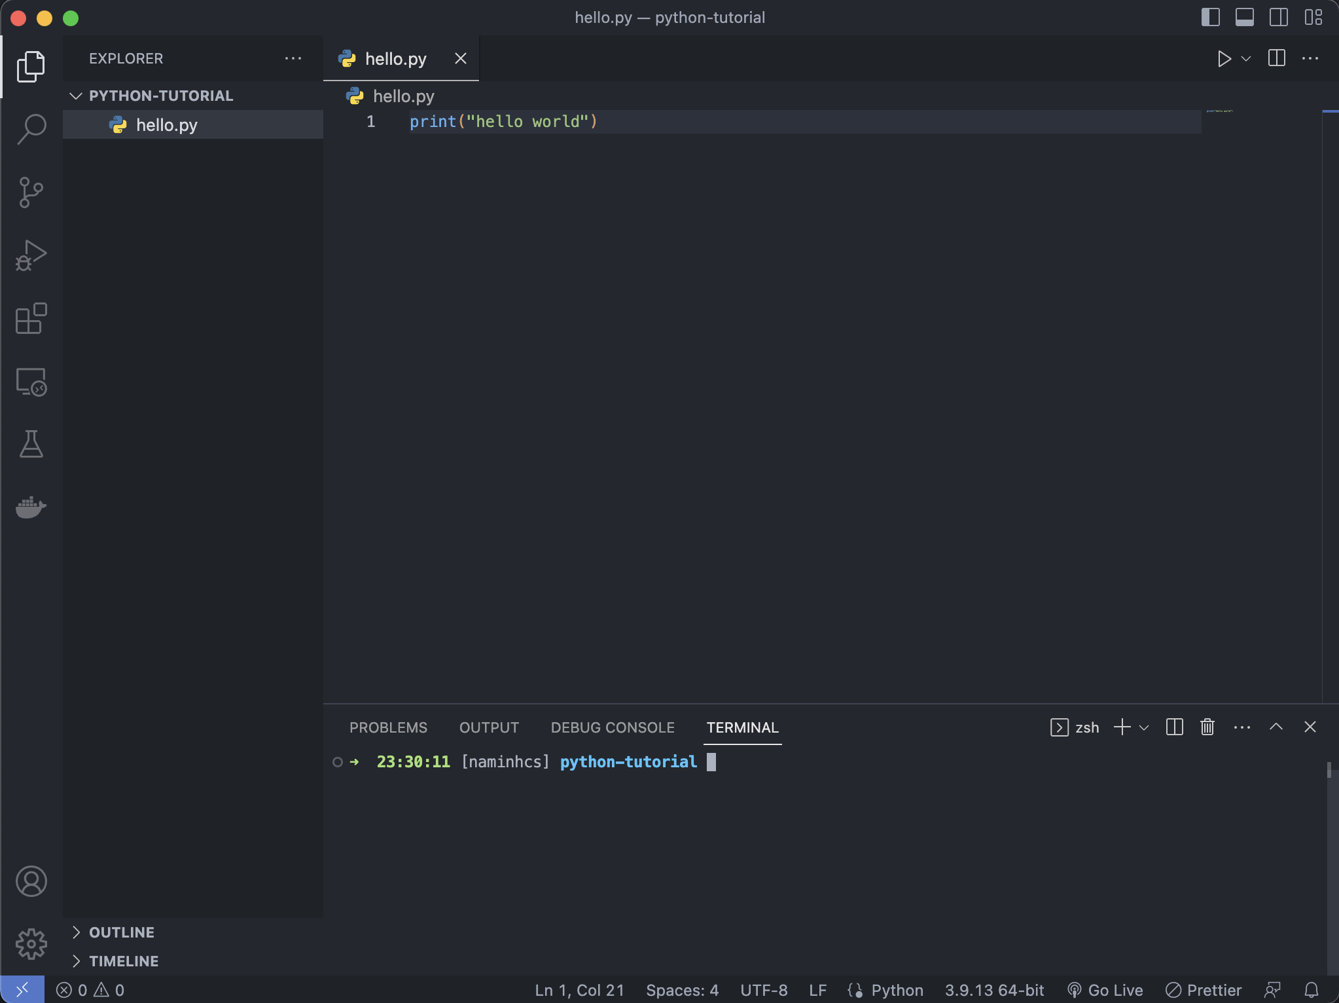Collapse the PYTHON-TUTORIAL folder section
This screenshot has height=1003, width=1339.
pyautogui.click(x=193, y=96)
